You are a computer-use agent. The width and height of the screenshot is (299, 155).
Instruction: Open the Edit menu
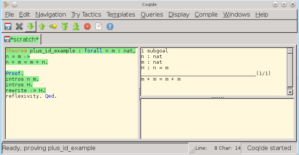point(25,14)
